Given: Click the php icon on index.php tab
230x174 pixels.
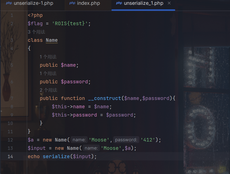Looking at the screenshot, I should [x=72, y=3].
